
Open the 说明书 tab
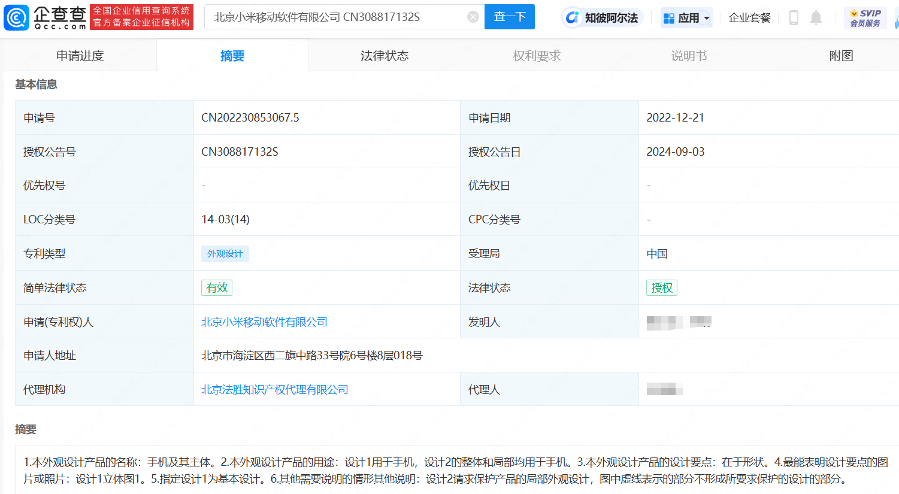[689, 56]
